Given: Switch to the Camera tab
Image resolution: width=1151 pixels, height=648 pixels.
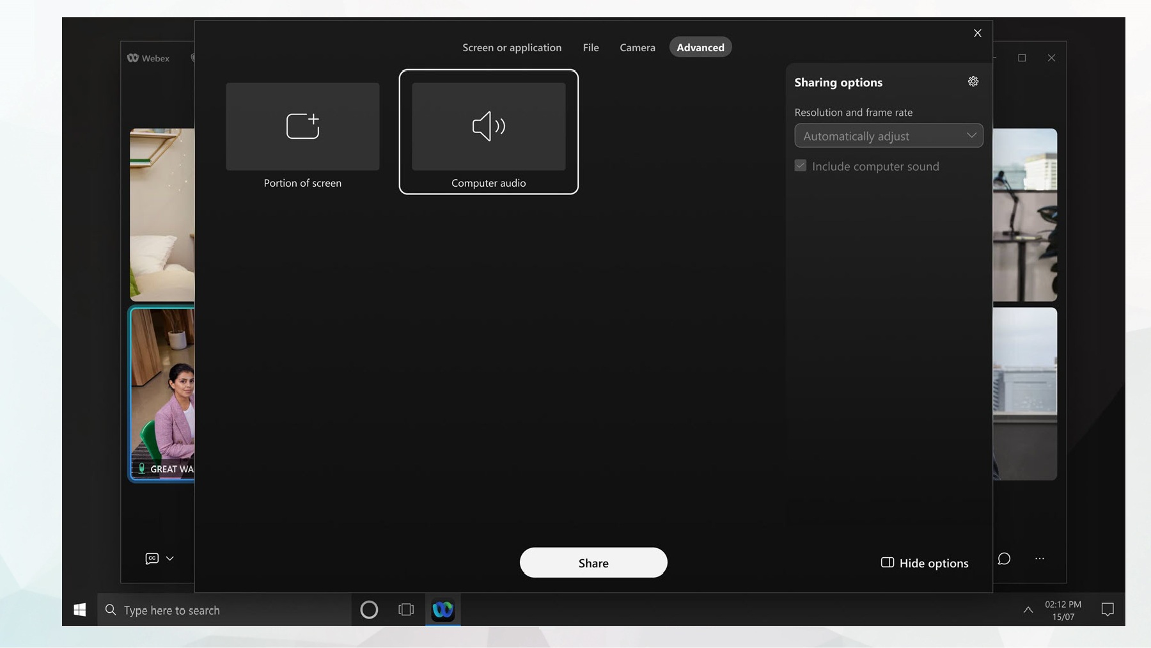Looking at the screenshot, I should coord(637,47).
